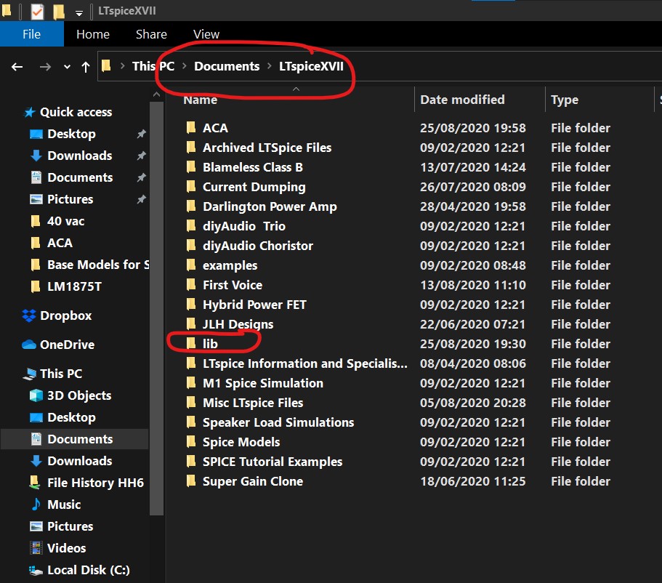Go up one folder level arrow

(x=86, y=67)
